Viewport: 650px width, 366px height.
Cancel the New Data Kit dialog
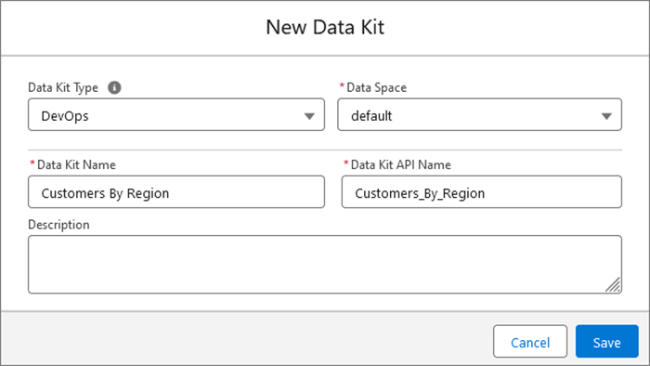pos(530,342)
